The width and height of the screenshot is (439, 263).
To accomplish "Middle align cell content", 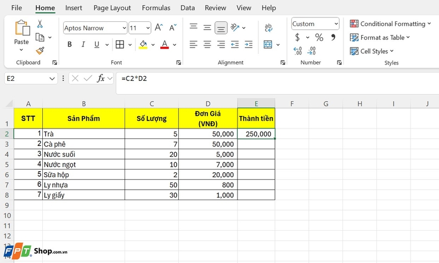I will click(207, 27).
